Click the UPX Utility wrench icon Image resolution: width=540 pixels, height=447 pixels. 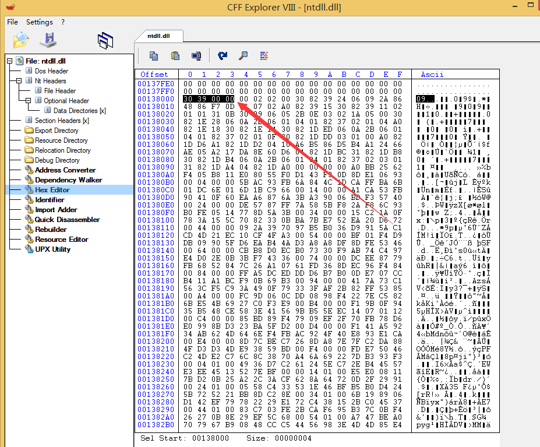[29, 249]
